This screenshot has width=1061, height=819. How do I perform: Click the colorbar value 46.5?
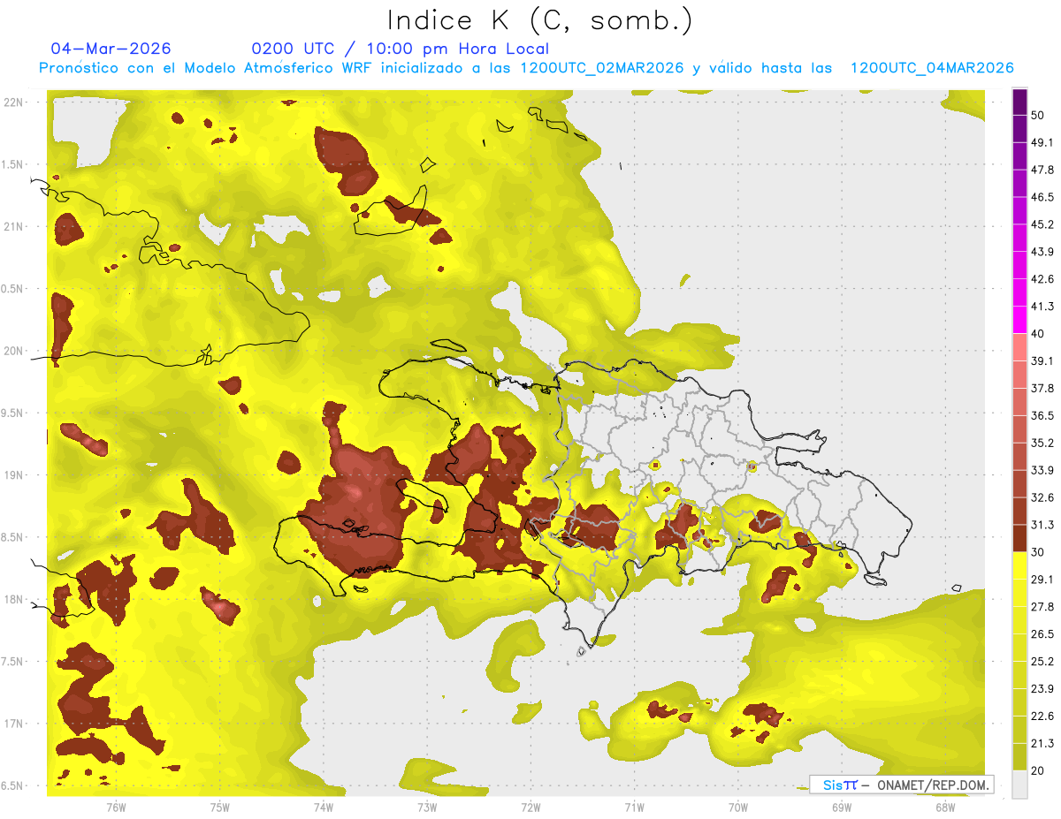coord(1042,197)
